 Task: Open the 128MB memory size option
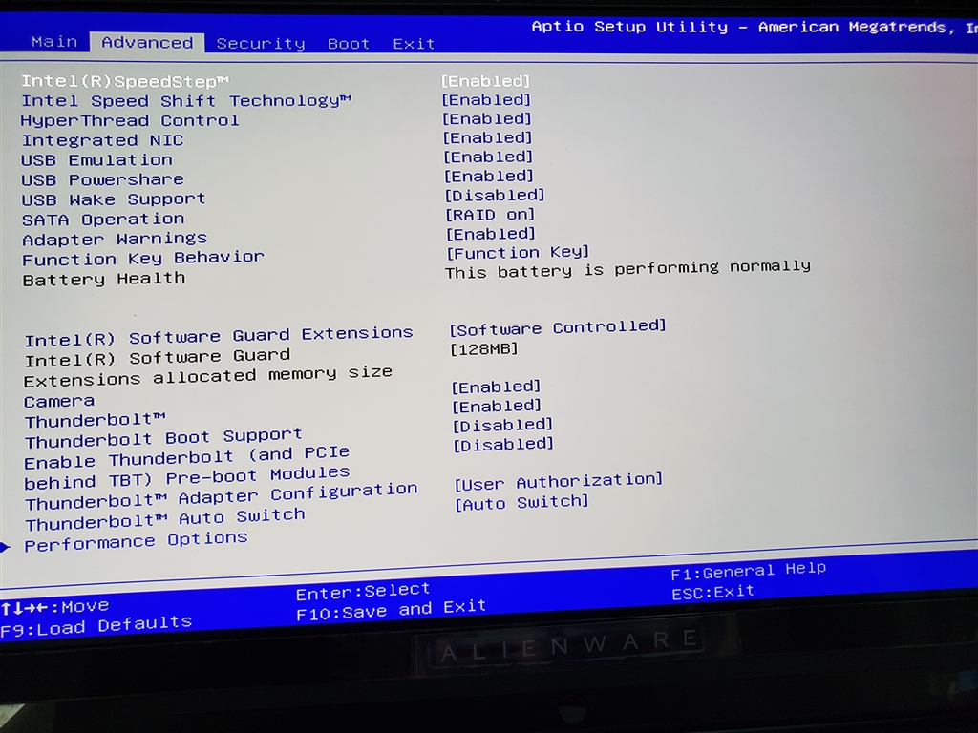click(484, 349)
